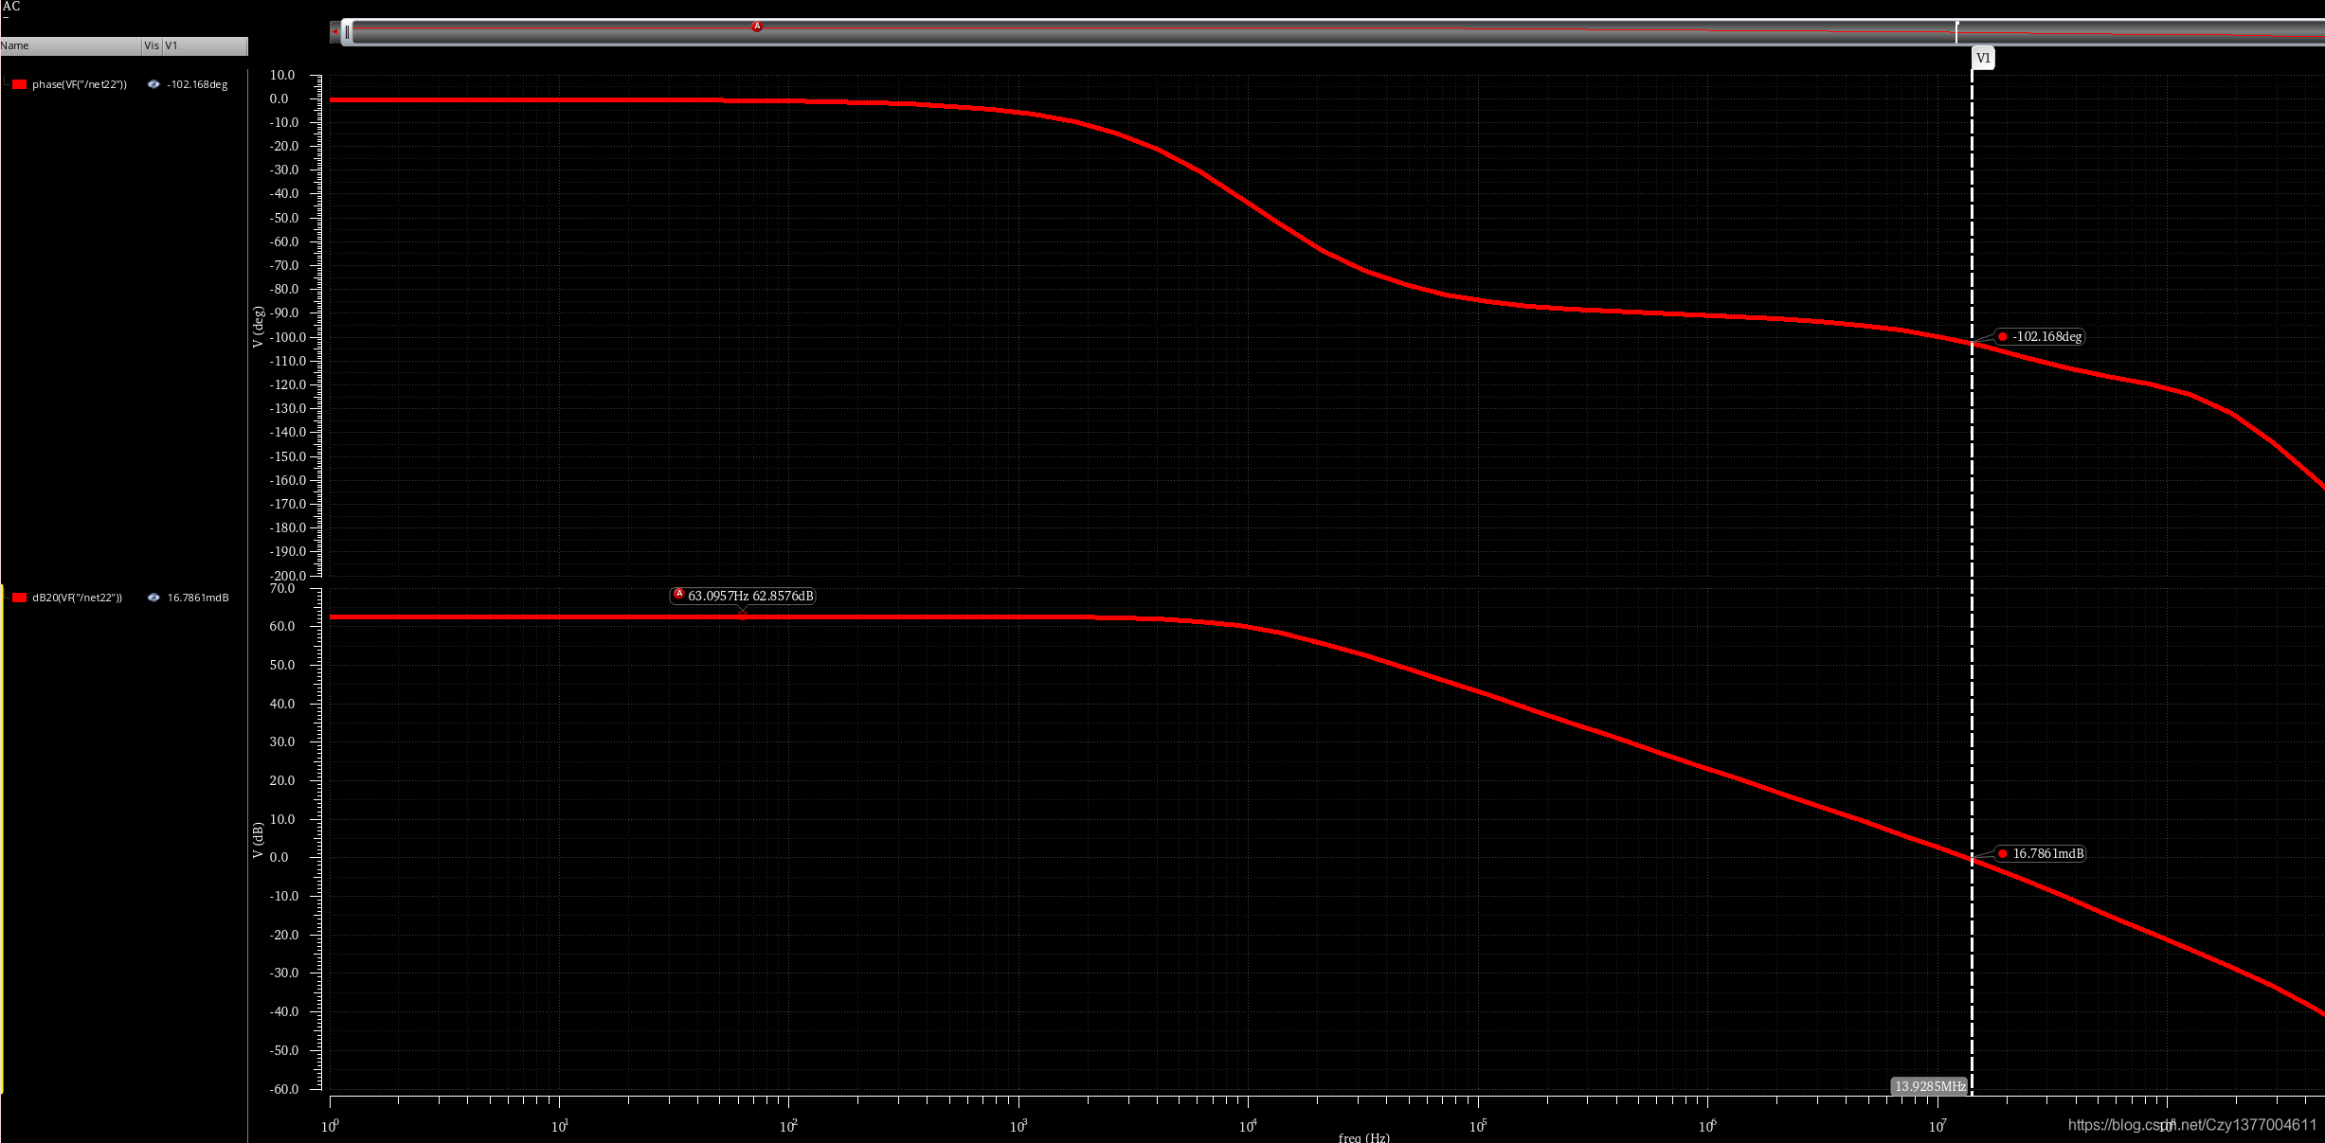Click marker A icon in overview bar
Viewport: 2325px width, 1143px height.
click(757, 27)
